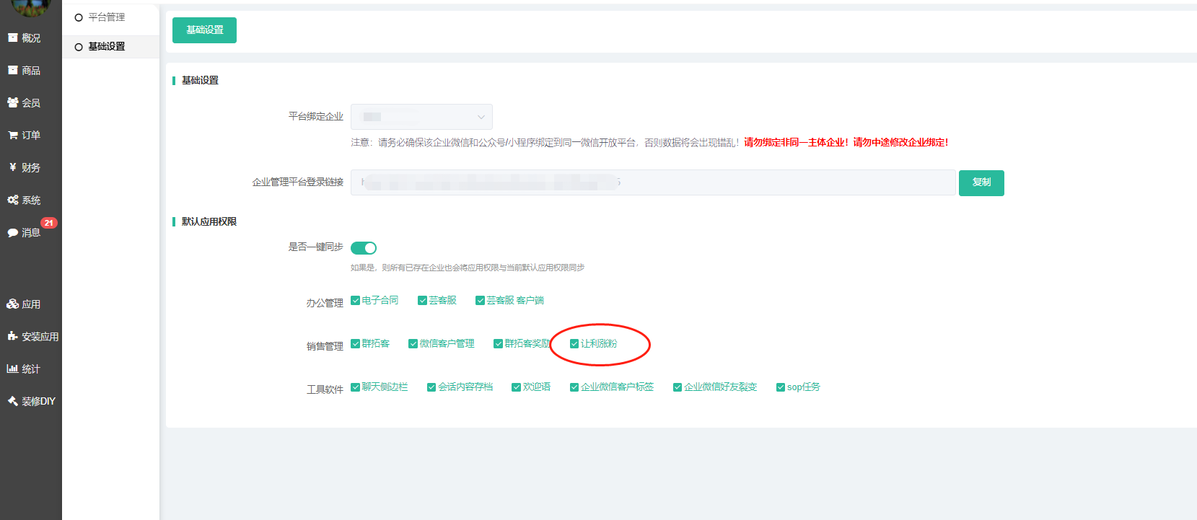This screenshot has width=1197, height=520.
Task: Expand the 平台绑定企业 dropdown
Action: coord(421,117)
